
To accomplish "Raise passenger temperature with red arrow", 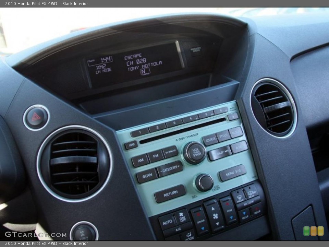I will coord(227,204).
